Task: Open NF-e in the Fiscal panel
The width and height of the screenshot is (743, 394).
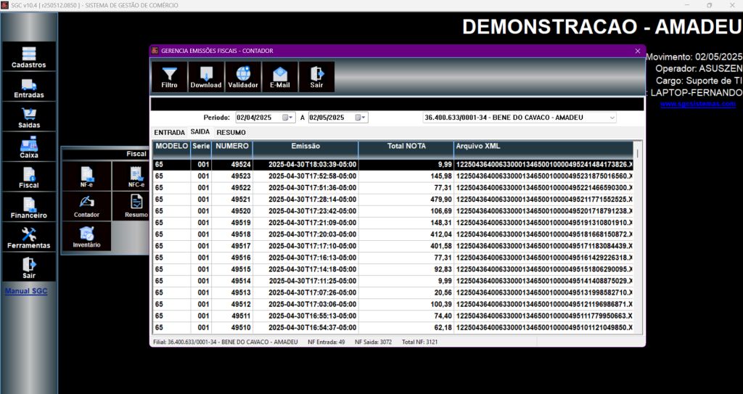Action: point(87,176)
